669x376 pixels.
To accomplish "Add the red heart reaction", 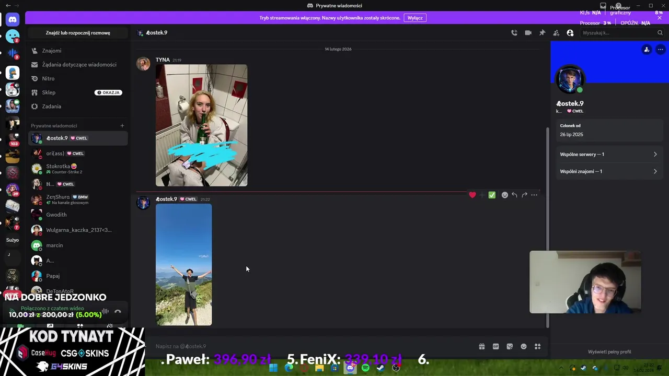I will [472, 195].
